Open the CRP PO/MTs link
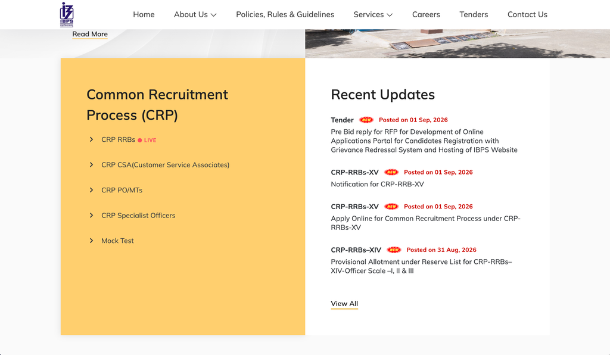 (x=122, y=190)
